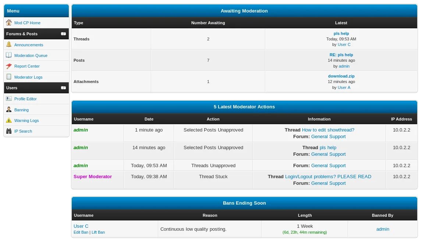This screenshot has width=422, height=241.
Task: View the Super Moderator user profile
Action: tap(93, 176)
